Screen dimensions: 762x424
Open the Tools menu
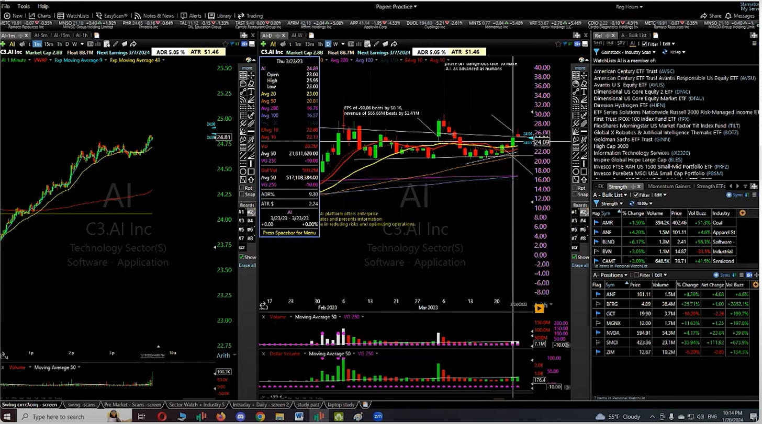click(x=24, y=6)
